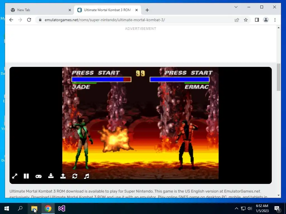Open the volume control tray icon
The image size is (286, 214).
click(x=250, y=208)
